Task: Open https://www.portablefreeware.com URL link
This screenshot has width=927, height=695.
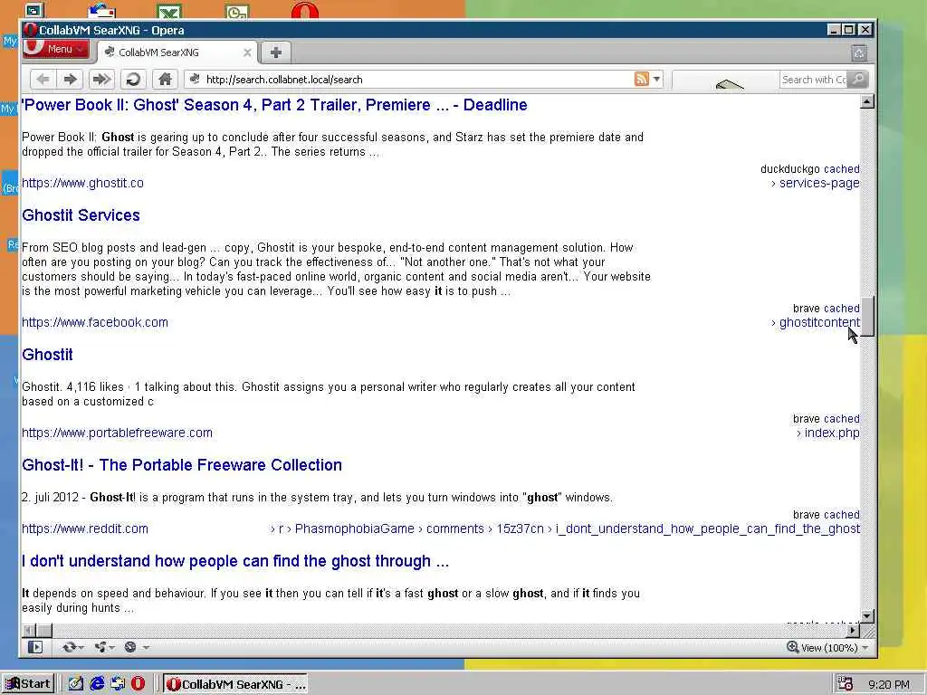Action: pyautogui.click(x=117, y=433)
